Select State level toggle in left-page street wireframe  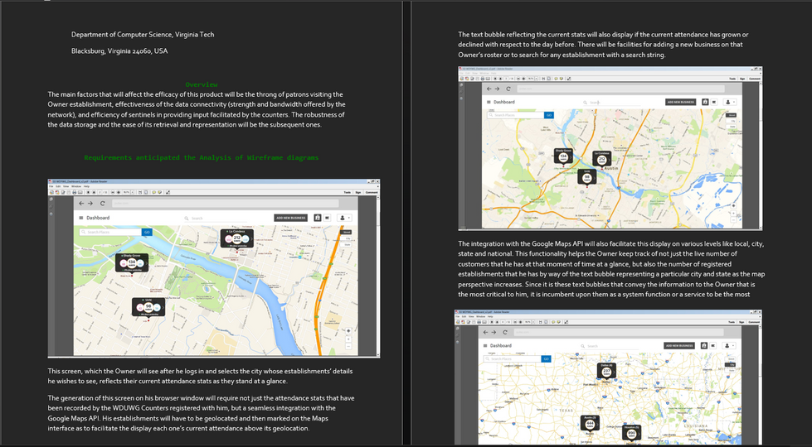(x=347, y=244)
